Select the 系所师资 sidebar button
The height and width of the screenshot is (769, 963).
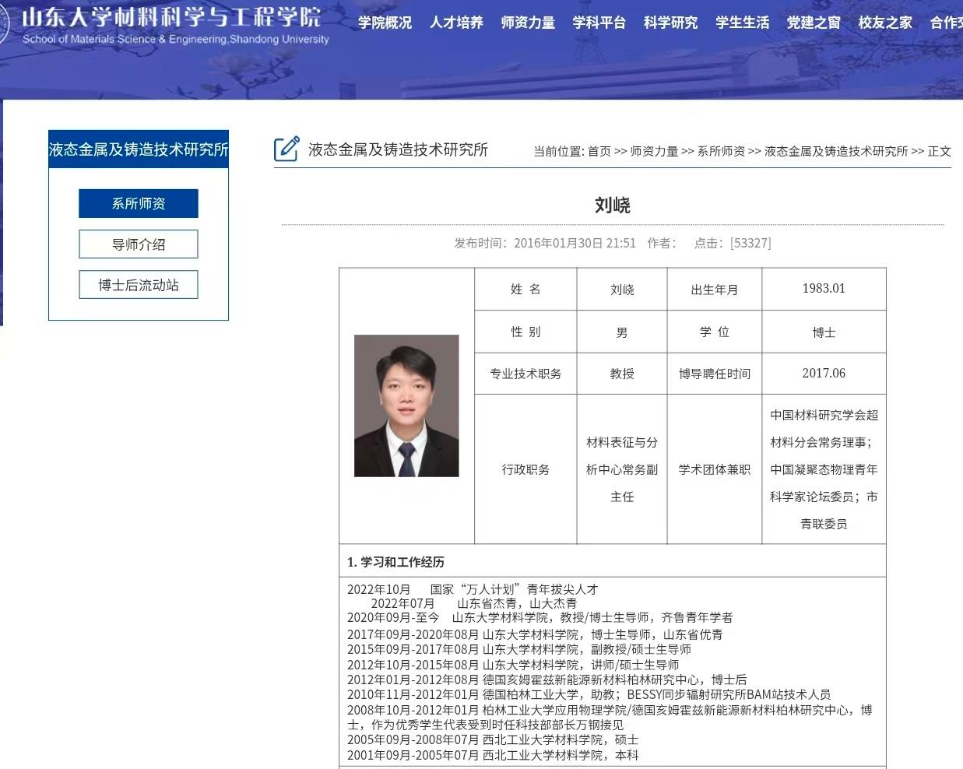click(x=139, y=203)
